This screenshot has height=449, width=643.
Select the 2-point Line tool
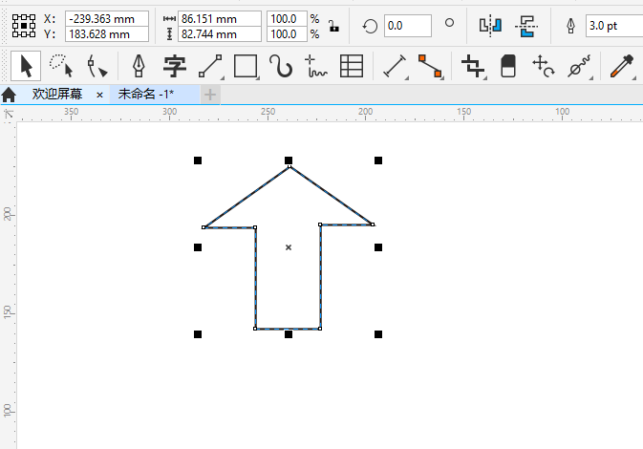point(210,66)
